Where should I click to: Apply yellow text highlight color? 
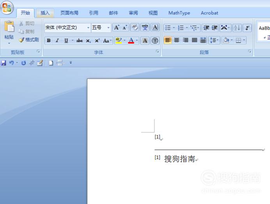coord(119,40)
